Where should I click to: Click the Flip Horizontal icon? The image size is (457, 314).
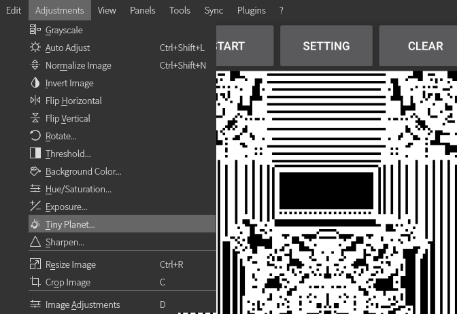35,101
